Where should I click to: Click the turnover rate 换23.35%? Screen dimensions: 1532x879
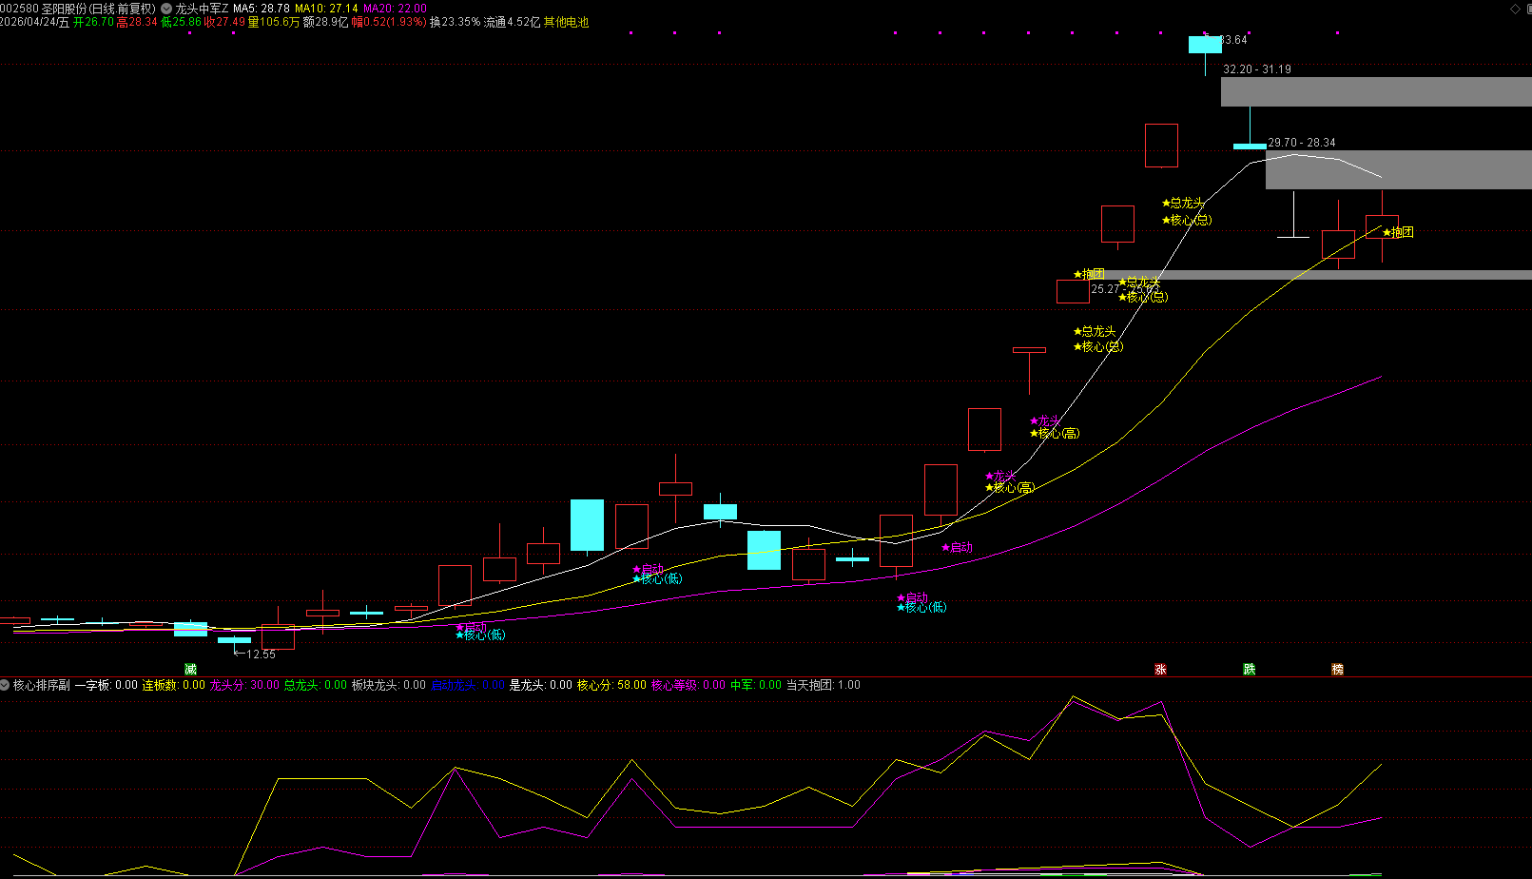[456, 22]
